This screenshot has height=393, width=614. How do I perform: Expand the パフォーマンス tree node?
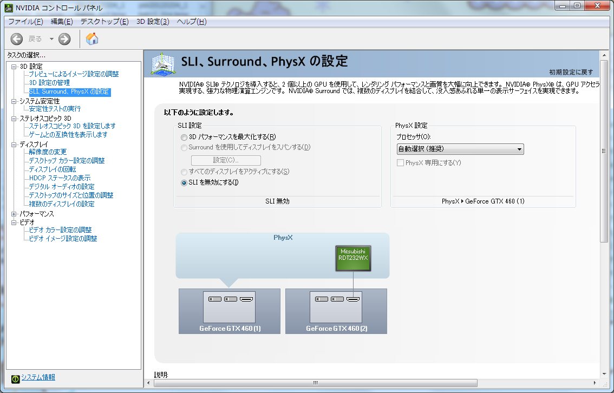pyautogui.click(x=14, y=214)
